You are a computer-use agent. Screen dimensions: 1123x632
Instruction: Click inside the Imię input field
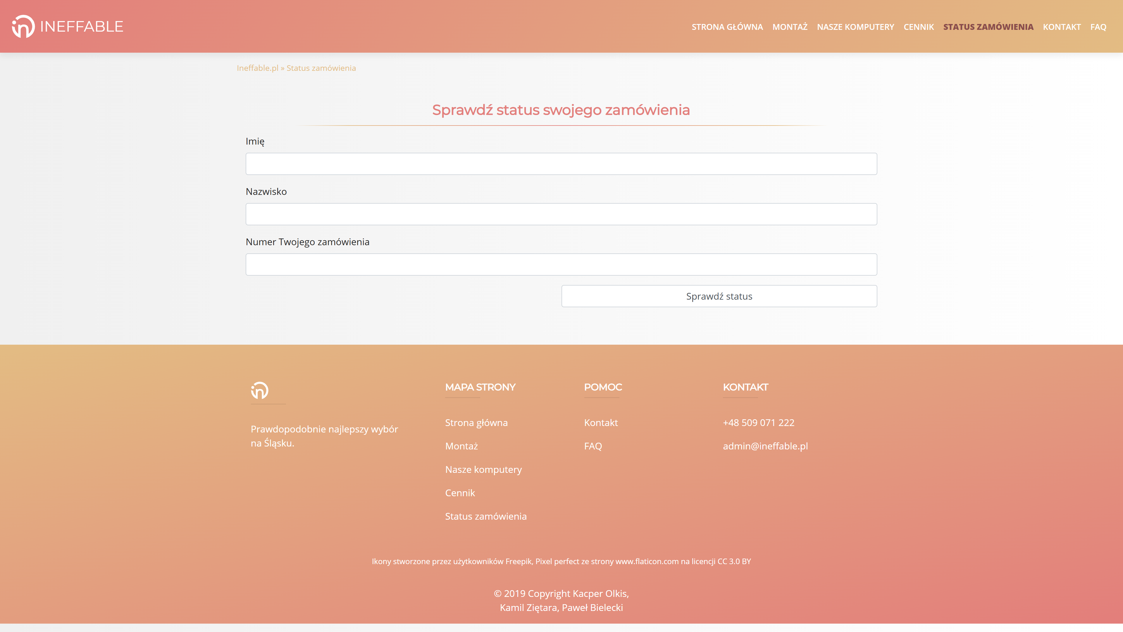pyautogui.click(x=561, y=164)
